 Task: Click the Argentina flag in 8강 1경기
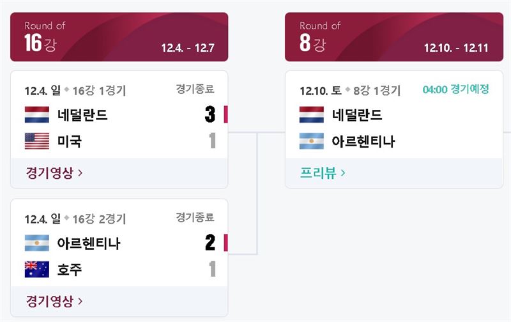[312, 141]
